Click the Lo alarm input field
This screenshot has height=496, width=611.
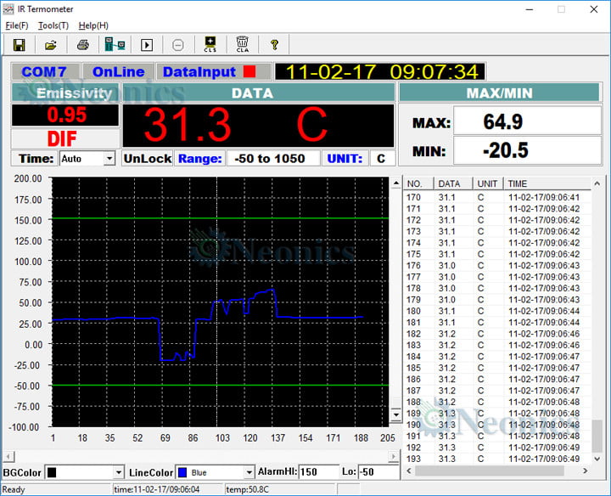[378, 472]
